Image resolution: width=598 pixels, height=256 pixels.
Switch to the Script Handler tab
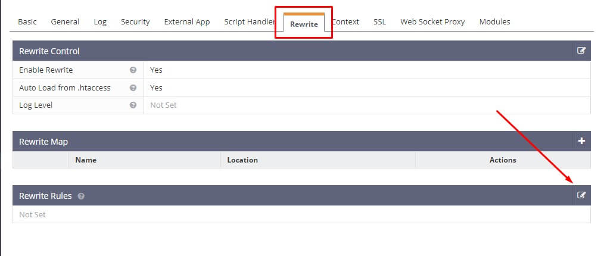pyautogui.click(x=249, y=21)
